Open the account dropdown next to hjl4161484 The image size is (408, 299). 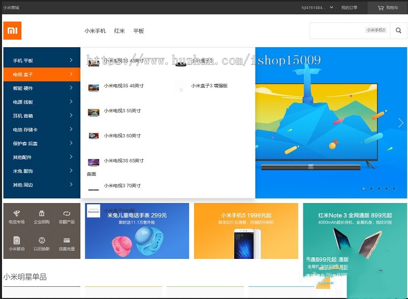pyautogui.click(x=330, y=8)
